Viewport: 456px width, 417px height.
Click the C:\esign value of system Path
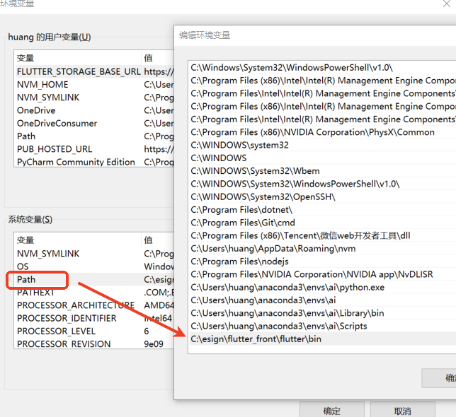159,279
